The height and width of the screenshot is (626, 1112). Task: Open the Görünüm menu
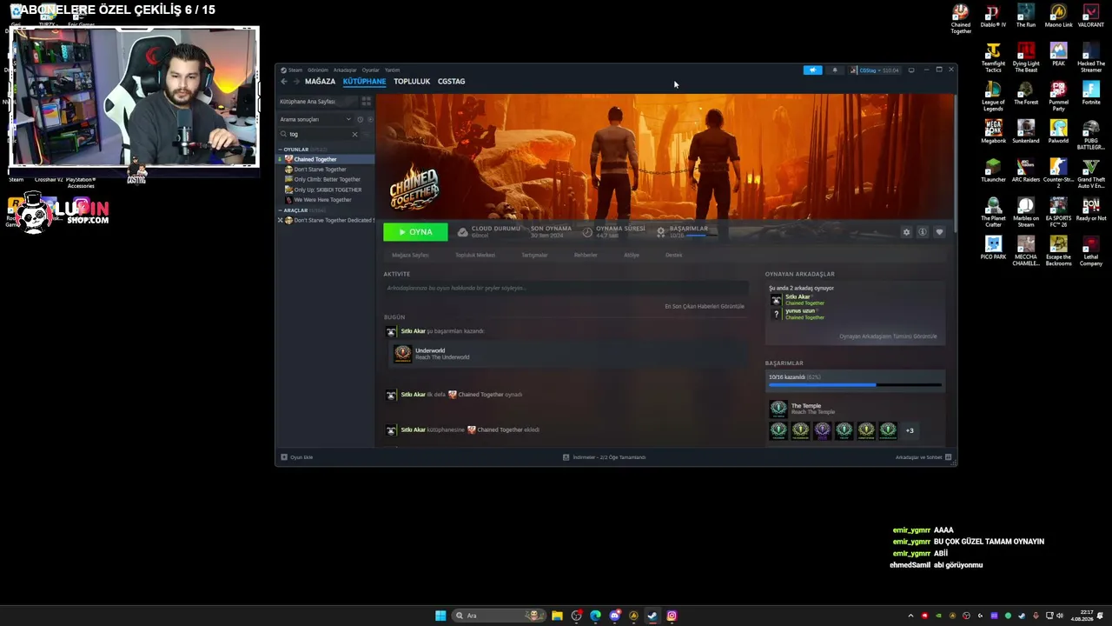click(318, 70)
